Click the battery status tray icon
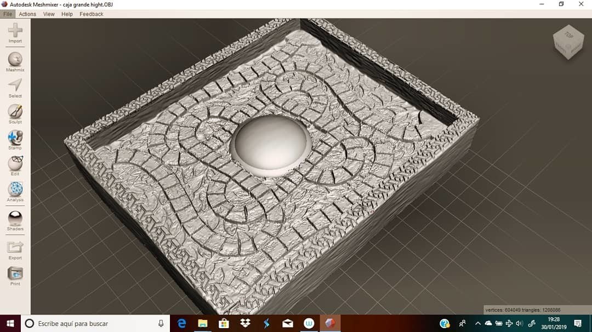The image size is (592, 332). pyautogui.click(x=499, y=323)
